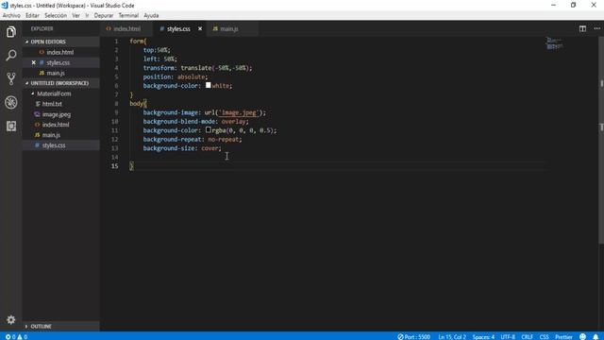Open the Selección menu
604x340 pixels.
click(56, 15)
